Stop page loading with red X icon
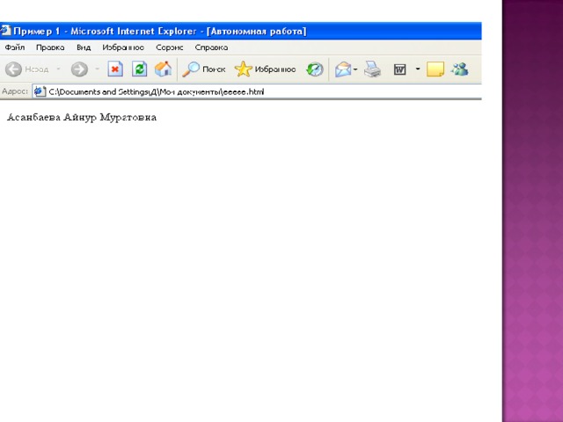This screenshot has height=422, width=563. (x=115, y=69)
